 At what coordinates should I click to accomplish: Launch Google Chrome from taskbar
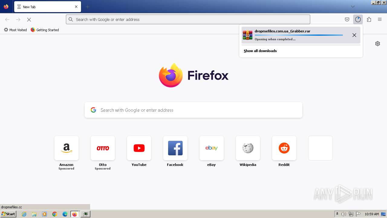pyautogui.click(x=55, y=214)
